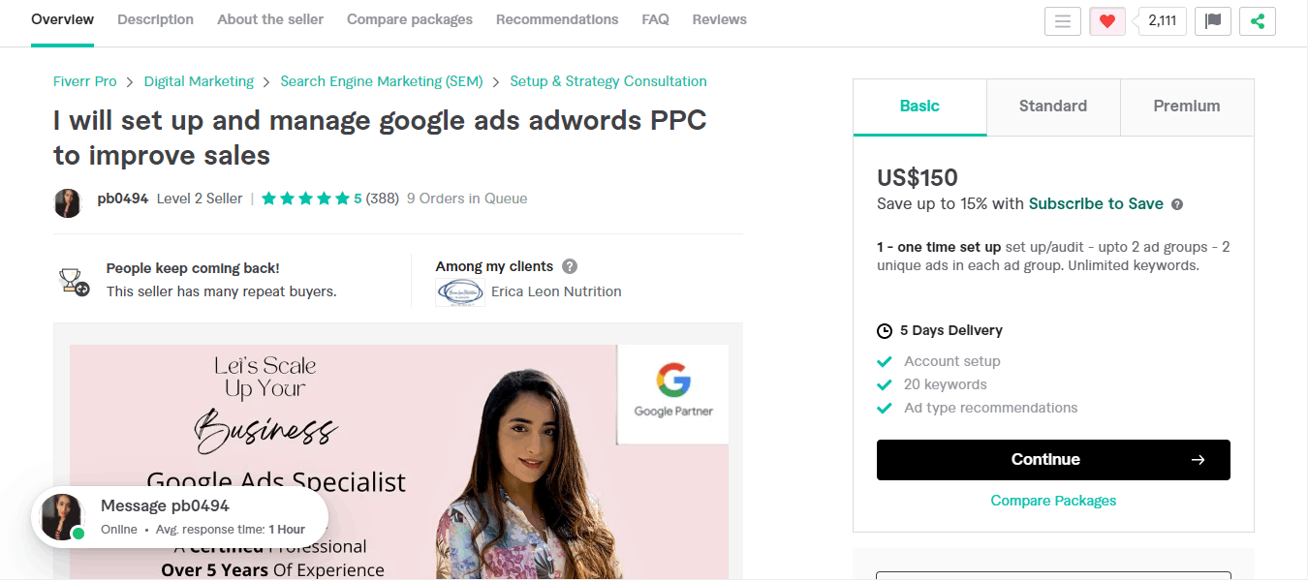Click the seller avatar next to pb0494
The image size is (1308, 581).
pos(68,202)
